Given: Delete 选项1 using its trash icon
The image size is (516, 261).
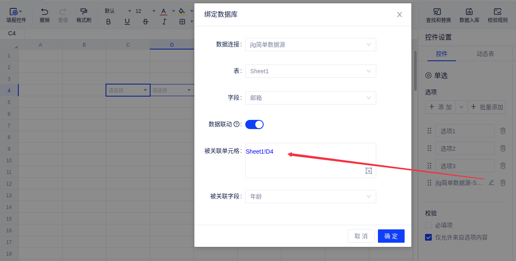Looking at the screenshot, I should click(503, 131).
